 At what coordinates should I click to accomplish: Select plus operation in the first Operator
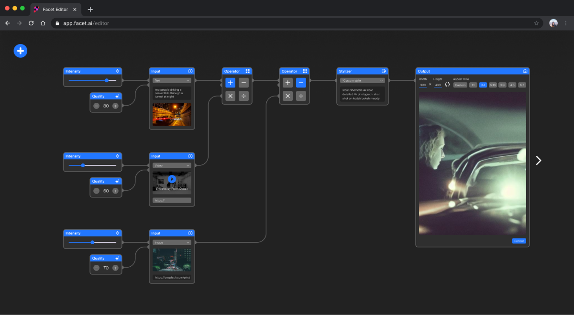point(230,83)
